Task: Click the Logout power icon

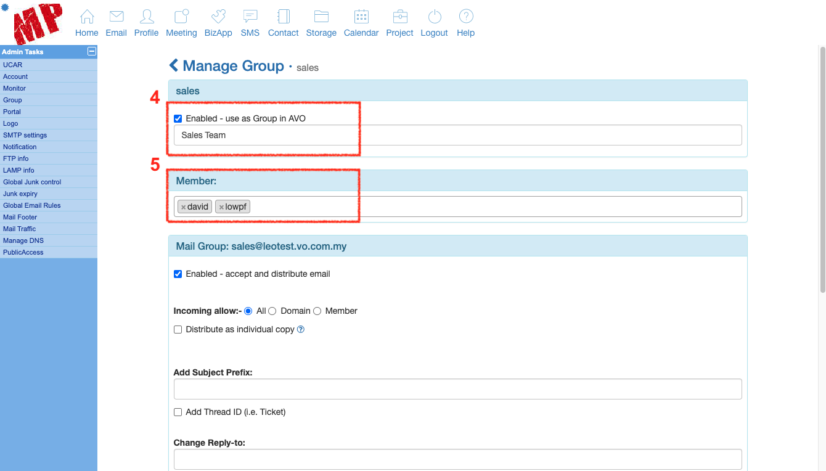Action: click(x=434, y=17)
